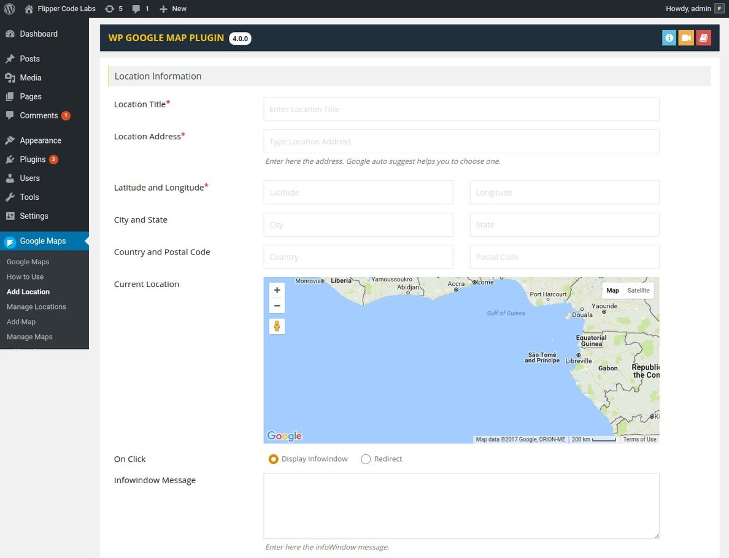Select the Redirect radio button
This screenshot has width=729, height=558.
click(366, 459)
